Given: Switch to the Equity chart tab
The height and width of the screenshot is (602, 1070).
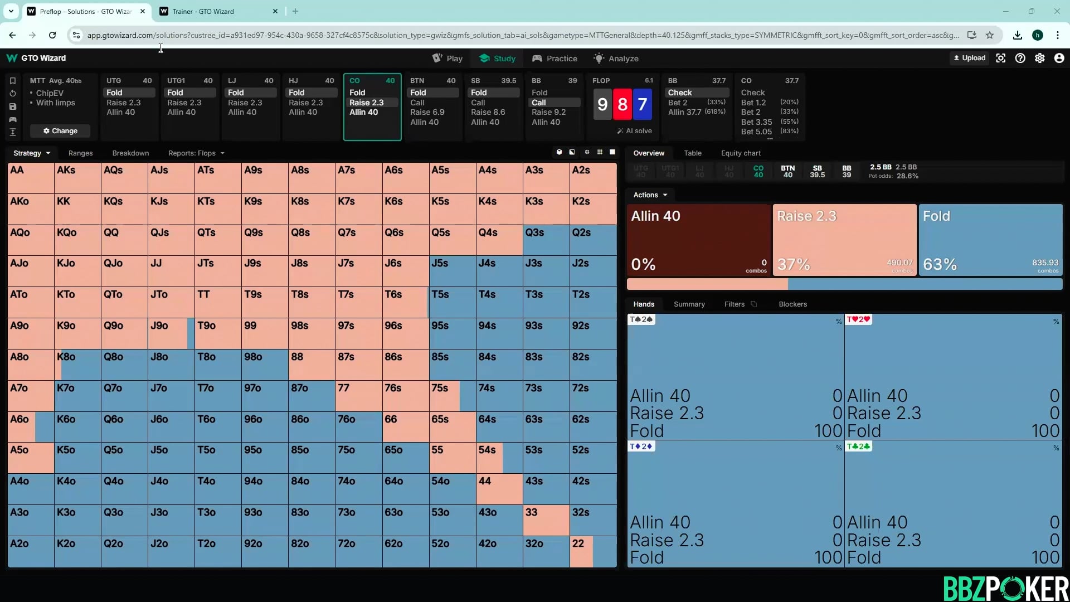Looking at the screenshot, I should [x=740, y=153].
